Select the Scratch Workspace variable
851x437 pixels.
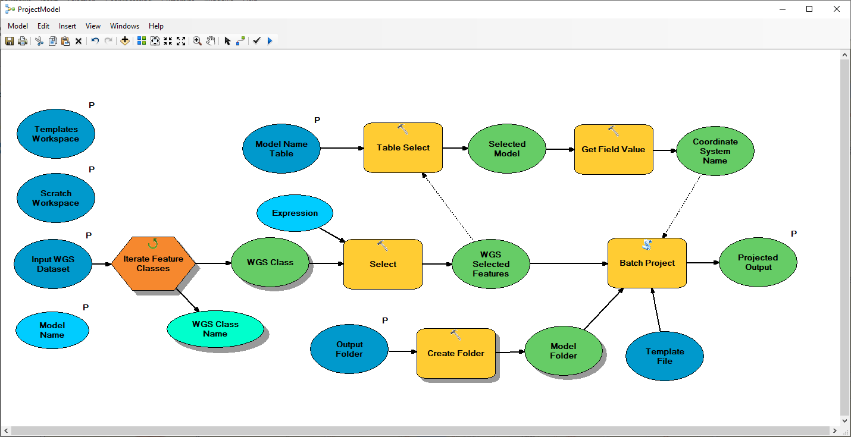click(56, 198)
